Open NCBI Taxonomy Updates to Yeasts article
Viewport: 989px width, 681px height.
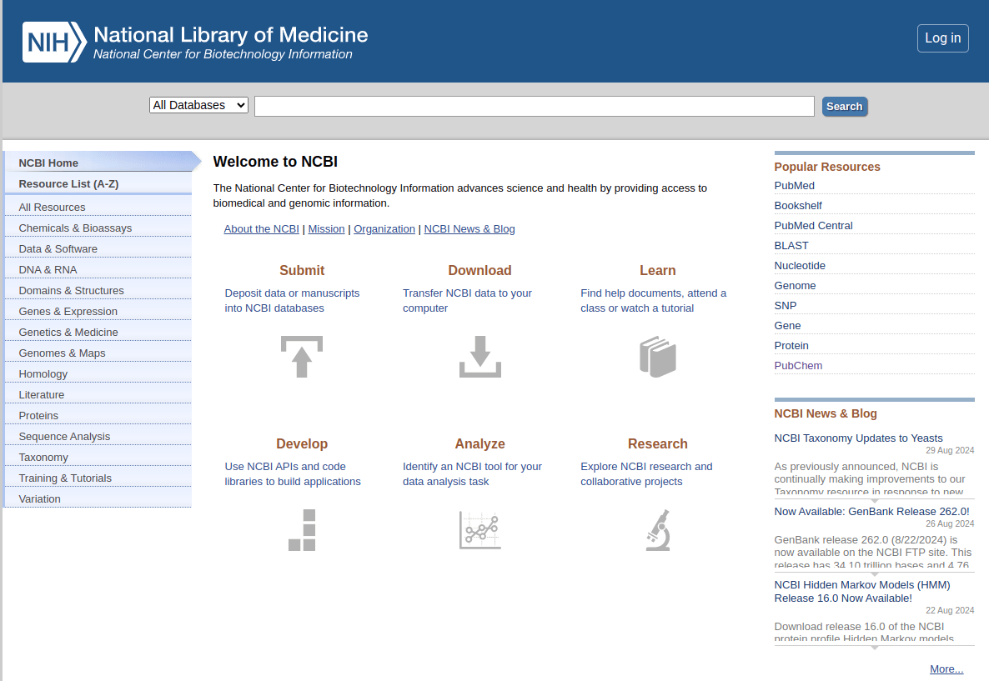pyautogui.click(x=858, y=438)
